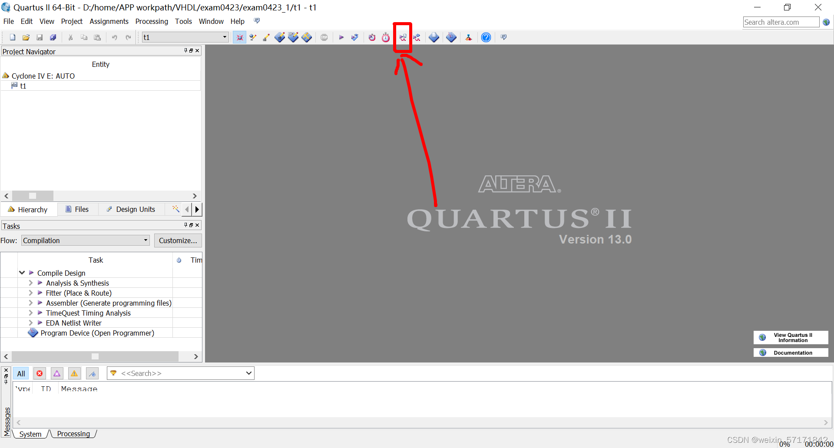Click the gray Stop Processing icon
Screen dimensions: 834x448
pyautogui.click(x=324, y=37)
